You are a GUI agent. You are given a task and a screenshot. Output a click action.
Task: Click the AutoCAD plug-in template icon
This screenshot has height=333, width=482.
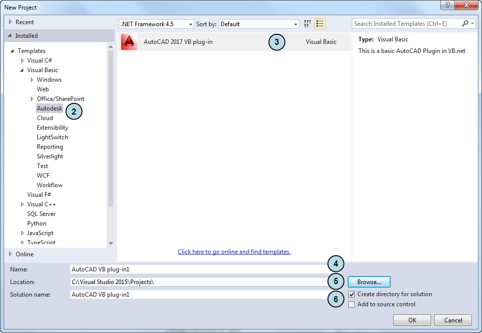(x=129, y=42)
